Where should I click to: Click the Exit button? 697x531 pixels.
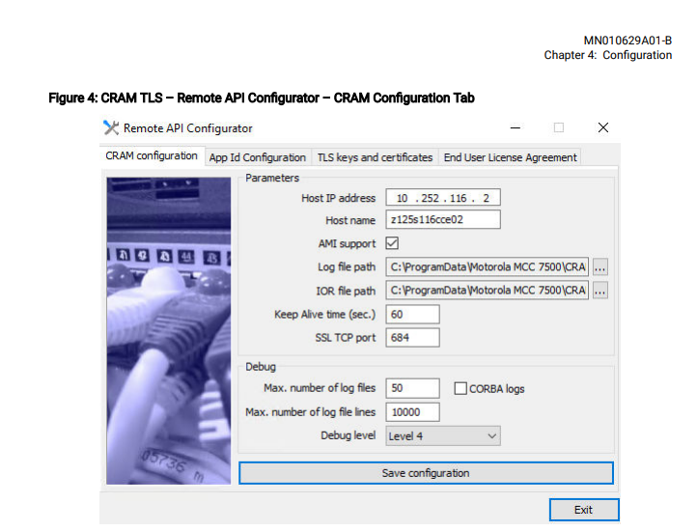pos(584,510)
